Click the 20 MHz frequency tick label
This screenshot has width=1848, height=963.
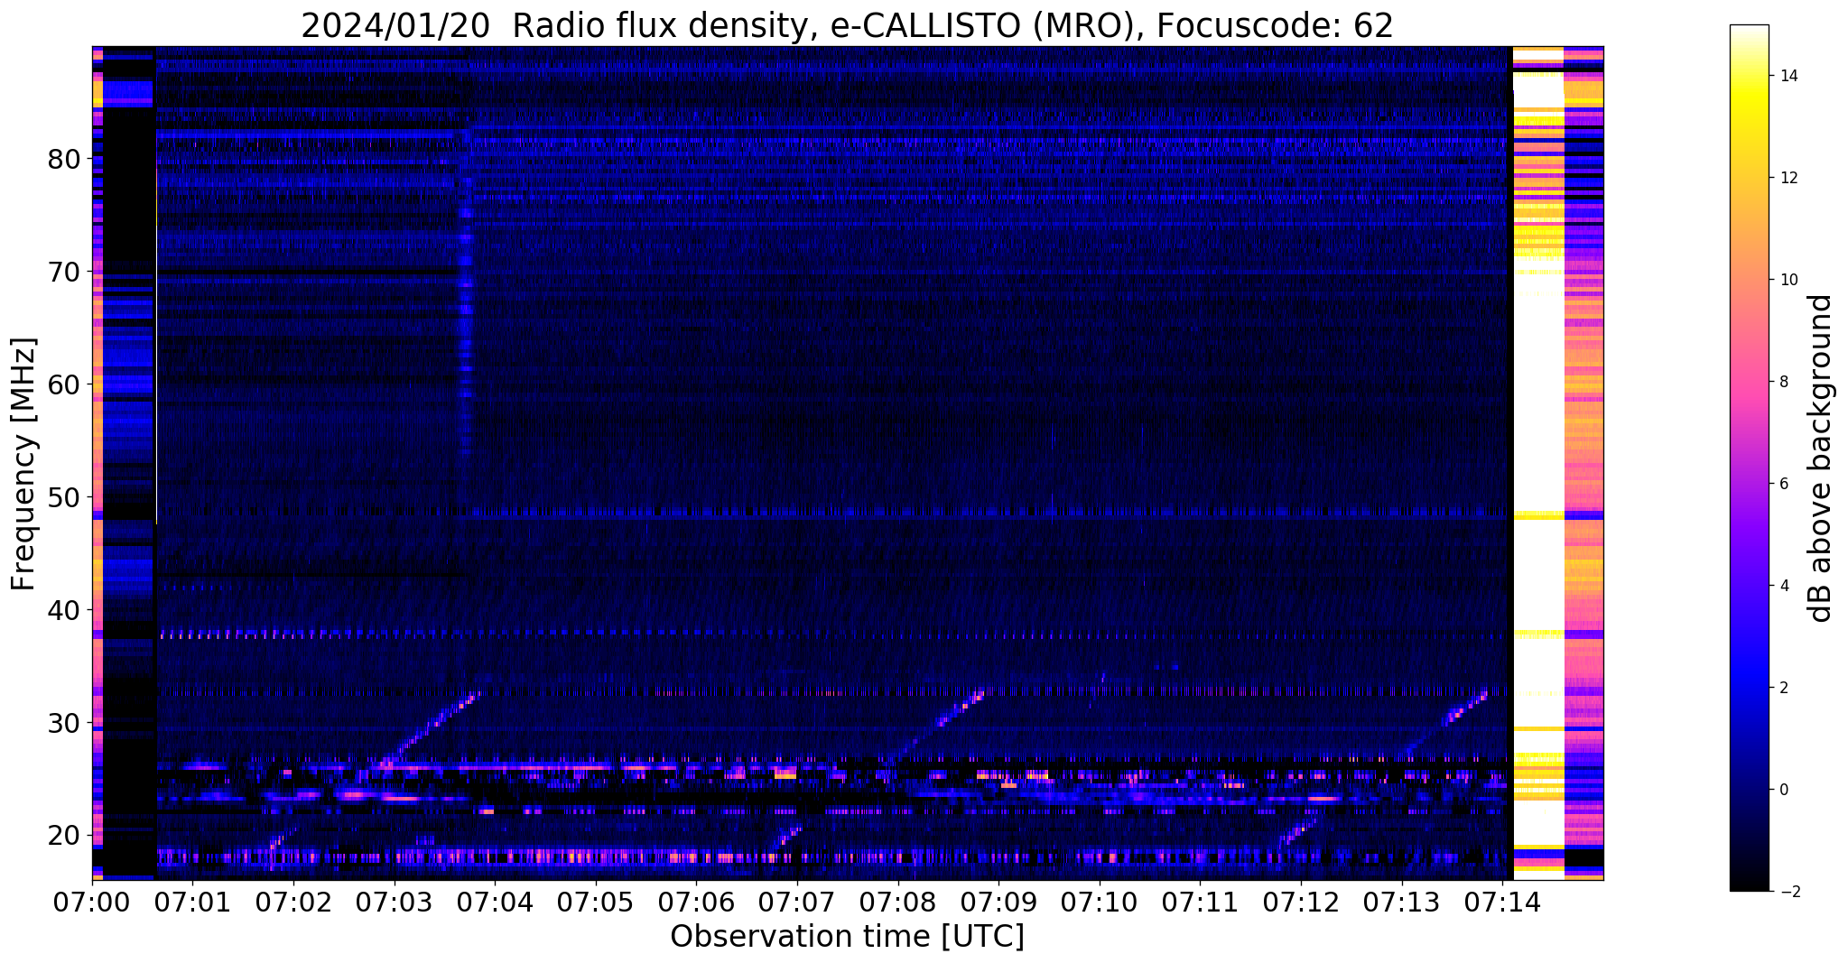click(x=64, y=836)
